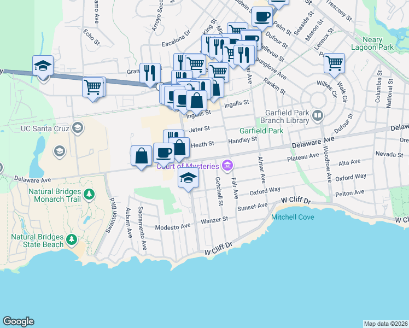Select the Sunset Ave street label

[253, 207]
